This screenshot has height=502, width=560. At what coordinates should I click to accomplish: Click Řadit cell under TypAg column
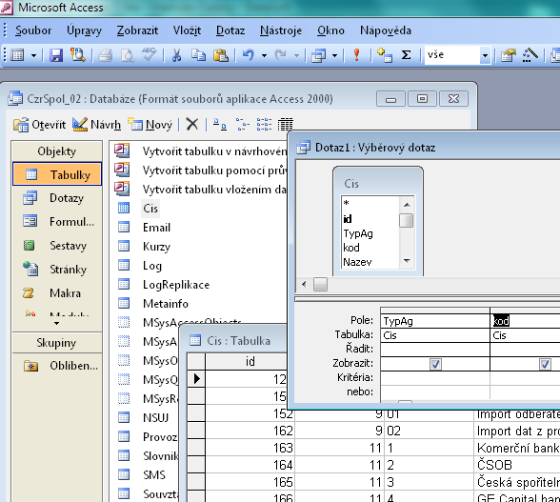pyautogui.click(x=435, y=350)
